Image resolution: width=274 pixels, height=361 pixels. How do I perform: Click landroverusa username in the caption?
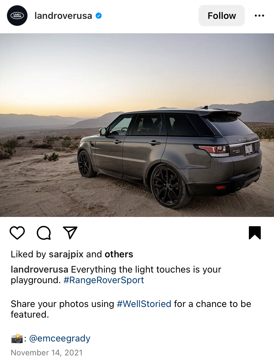click(x=40, y=269)
